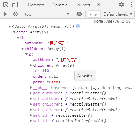Open the top context dropdown

(47, 14)
